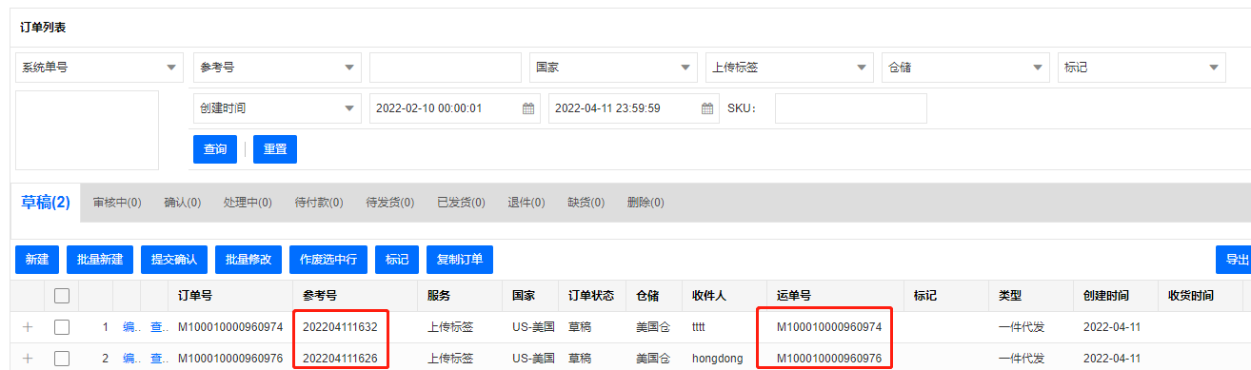
Task: Open edit link in row 2
Action: click(130, 359)
